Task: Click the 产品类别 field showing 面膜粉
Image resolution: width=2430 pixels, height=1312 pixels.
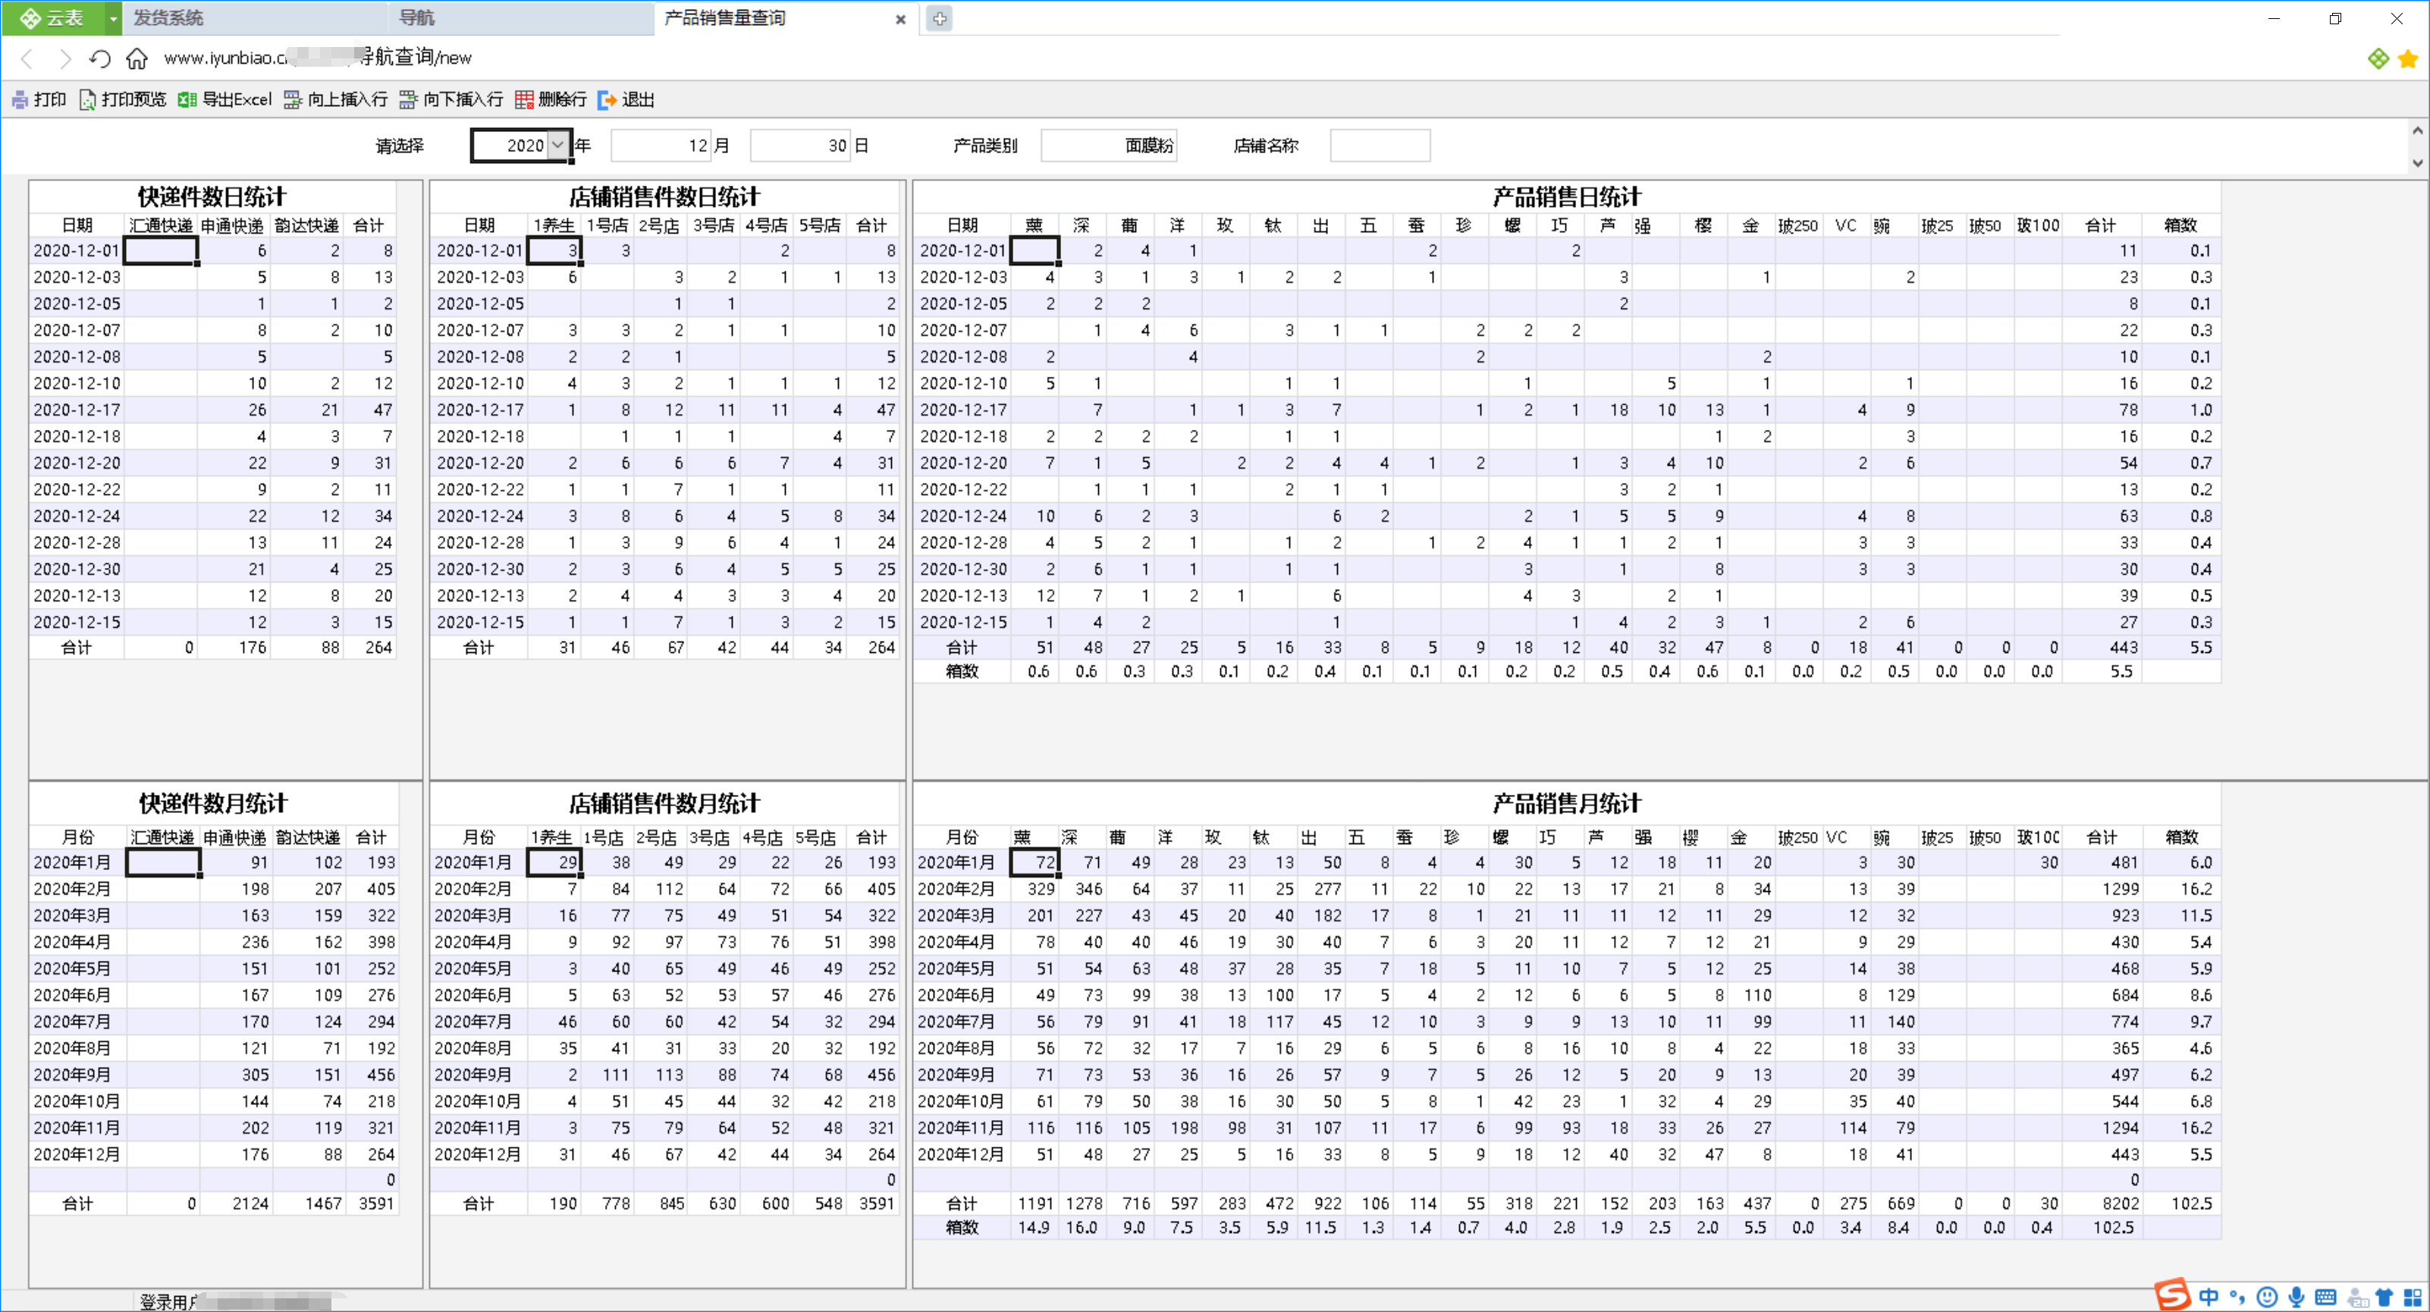Action: pos(1108,146)
